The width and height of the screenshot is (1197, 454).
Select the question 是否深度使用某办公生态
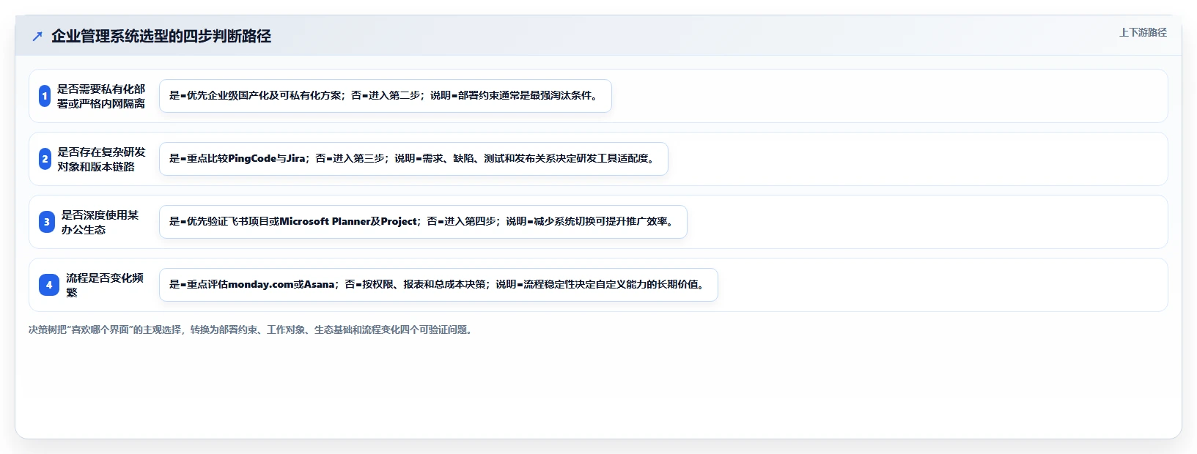pyautogui.click(x=100, y=222)
